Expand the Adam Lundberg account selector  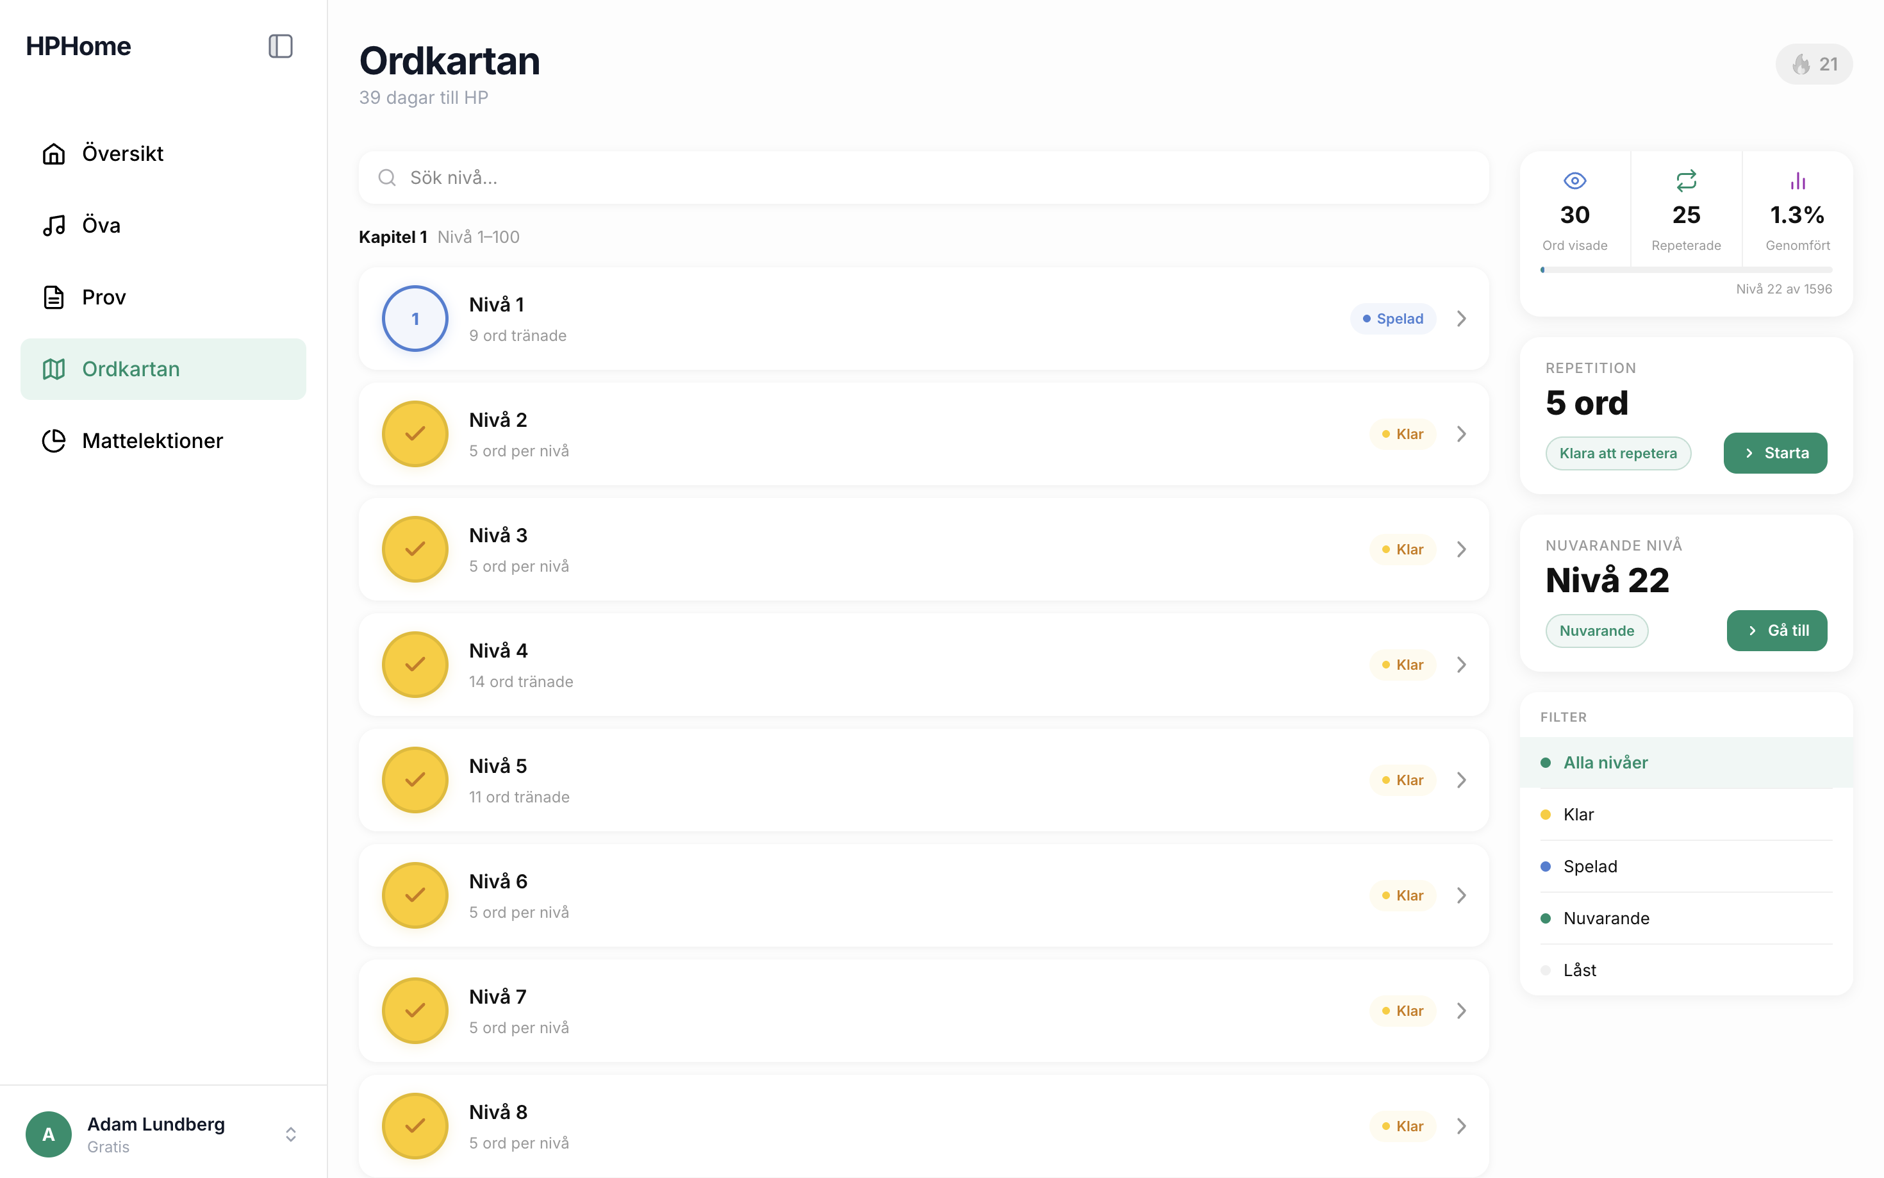coord(292,1134)
